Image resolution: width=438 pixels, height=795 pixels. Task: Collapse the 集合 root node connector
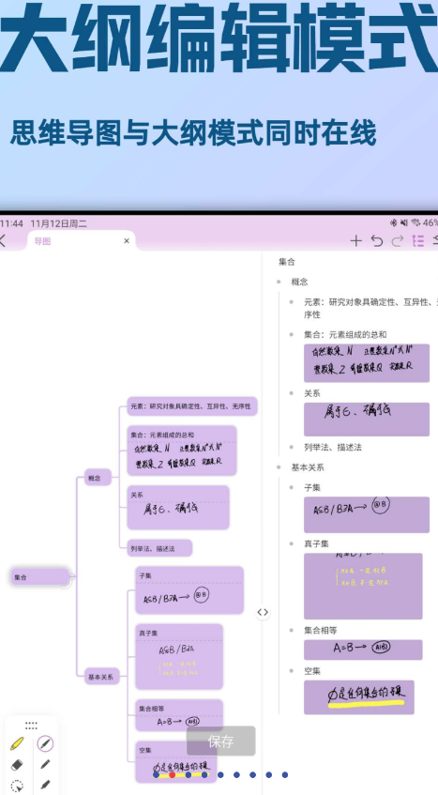pos(72,576)
